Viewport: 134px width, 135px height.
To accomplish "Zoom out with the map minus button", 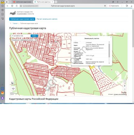I will pyautogui.click(x=125, y=89).
